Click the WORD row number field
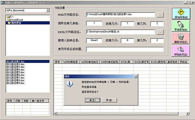Screen dimensions: 195x120 click(x=127, y=24)
